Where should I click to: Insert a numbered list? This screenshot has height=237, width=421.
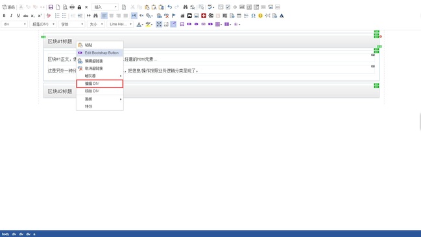pos(57,16)
